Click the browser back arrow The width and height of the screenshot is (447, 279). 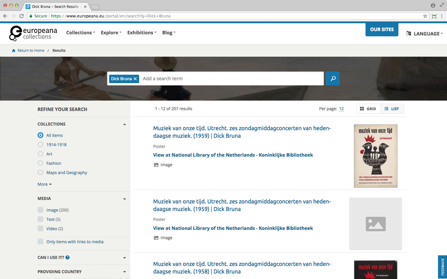pos(5,16)
